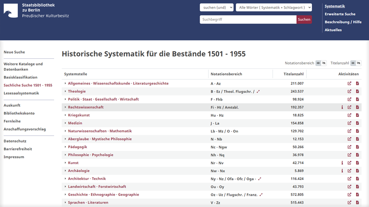Screen dimensions: 369x207
Task: Click the red Suchen button
Action: 304,20
